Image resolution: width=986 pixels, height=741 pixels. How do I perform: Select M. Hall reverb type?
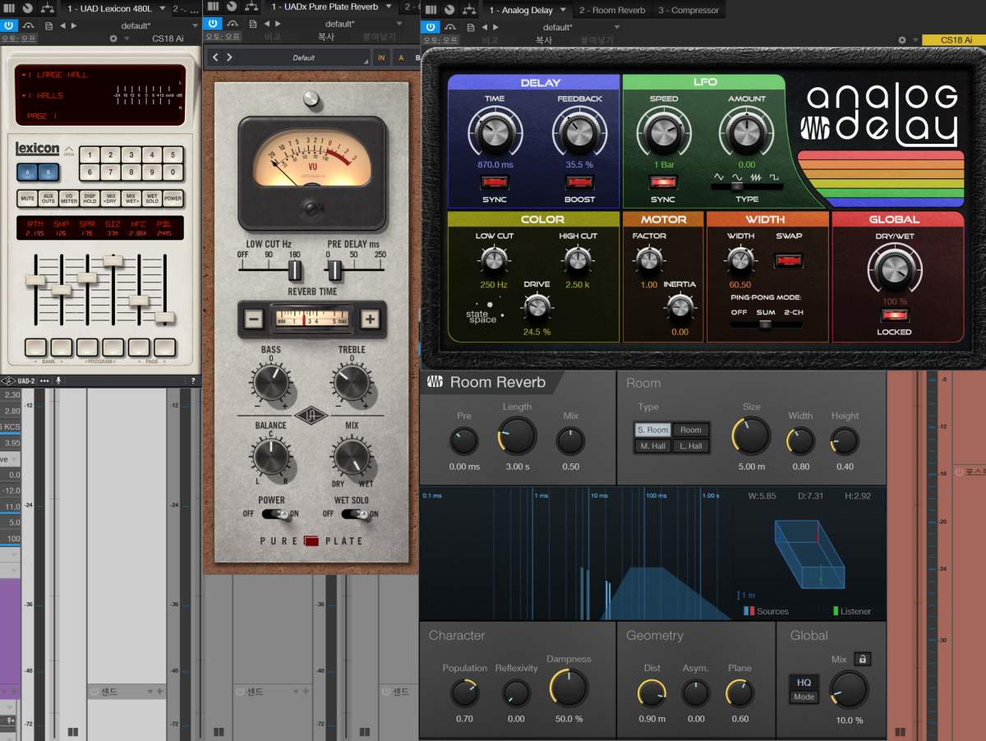[x=652, y=446]
